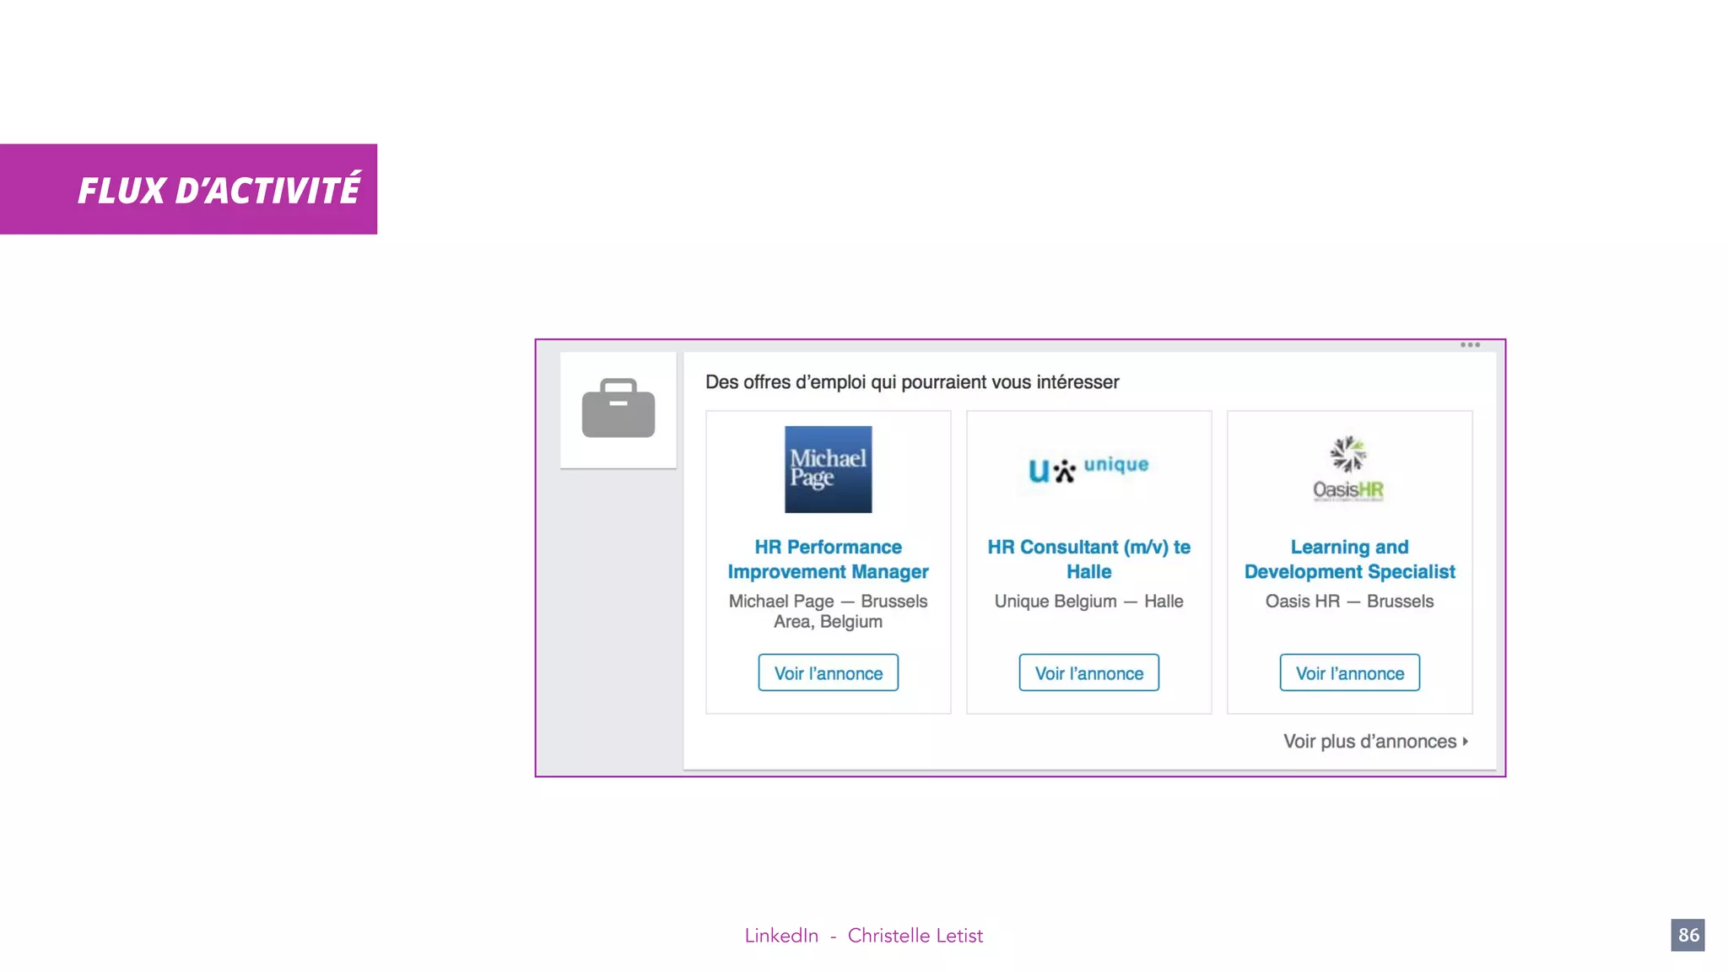Open the three-dot options menu
The width and height of the screenshot is (1728, 972).
tap(1470, 344)
